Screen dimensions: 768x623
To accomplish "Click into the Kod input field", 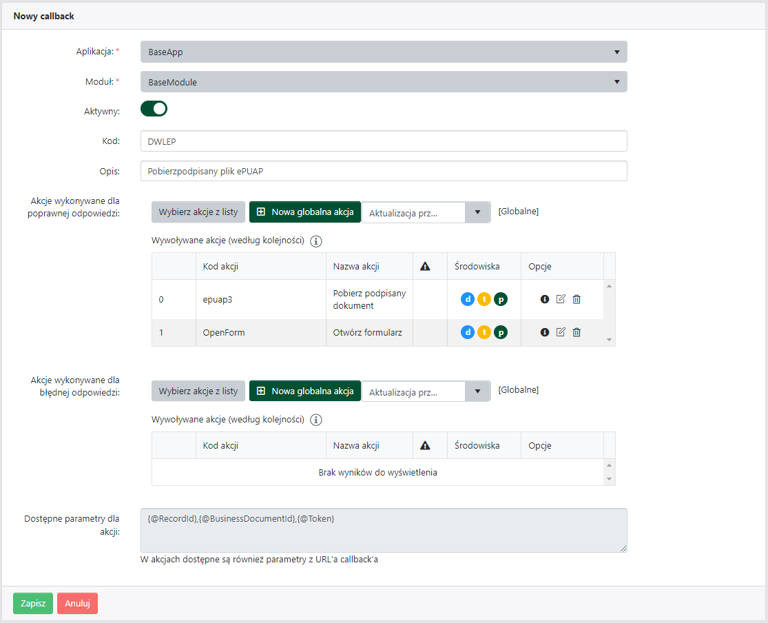I will (x=383, y=141).
